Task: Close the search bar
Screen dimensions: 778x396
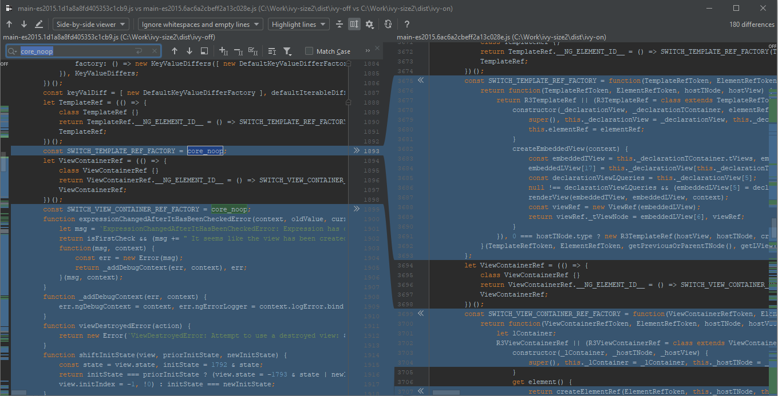Action: [x=377, y=48]
